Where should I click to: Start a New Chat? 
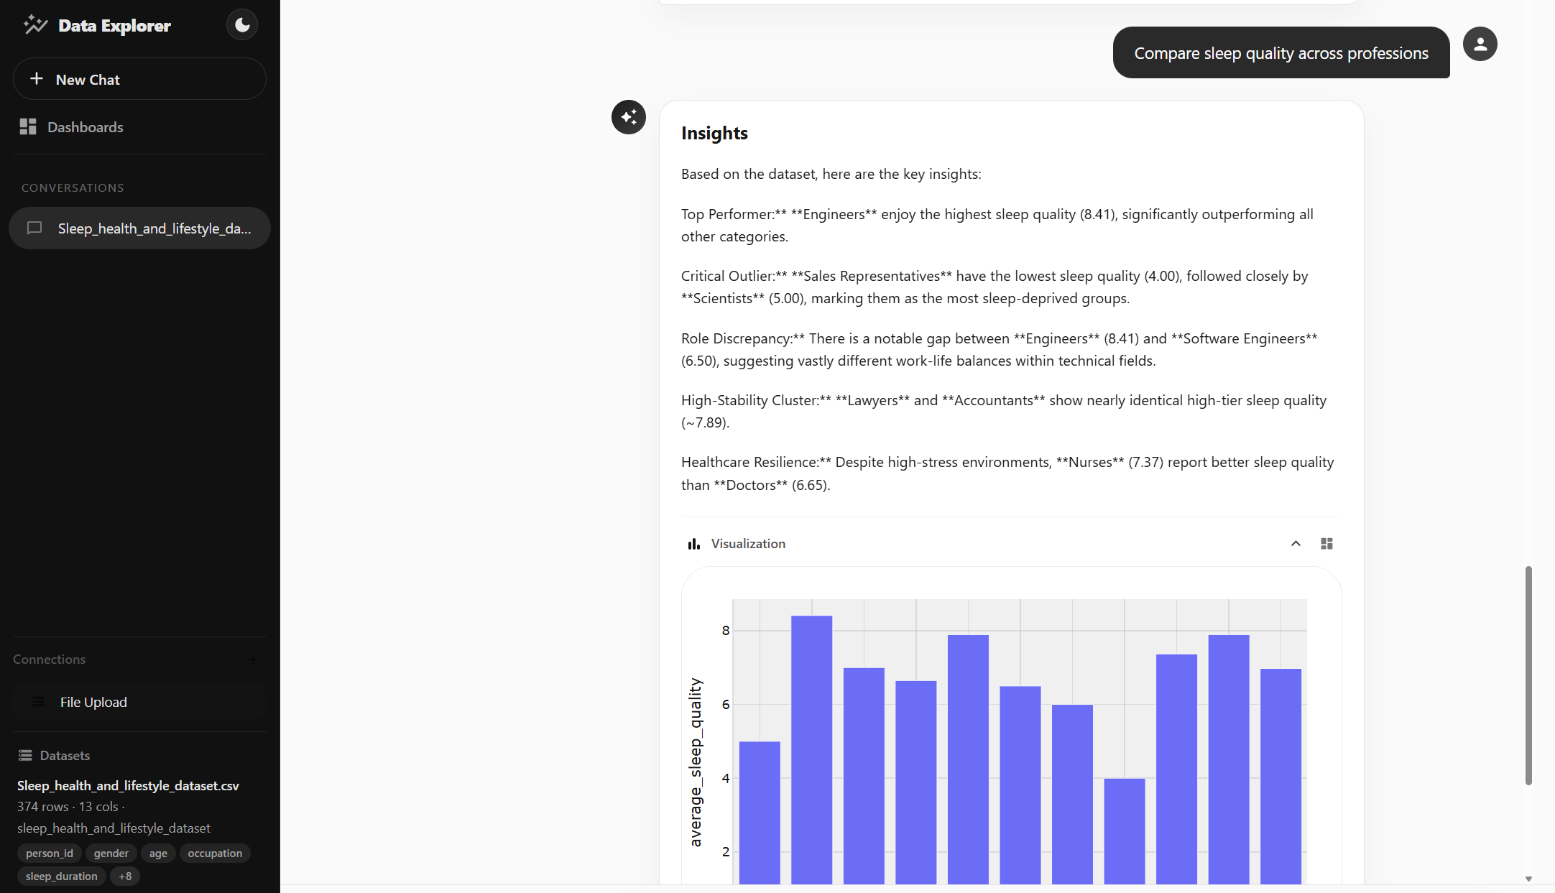click(139, 79)
